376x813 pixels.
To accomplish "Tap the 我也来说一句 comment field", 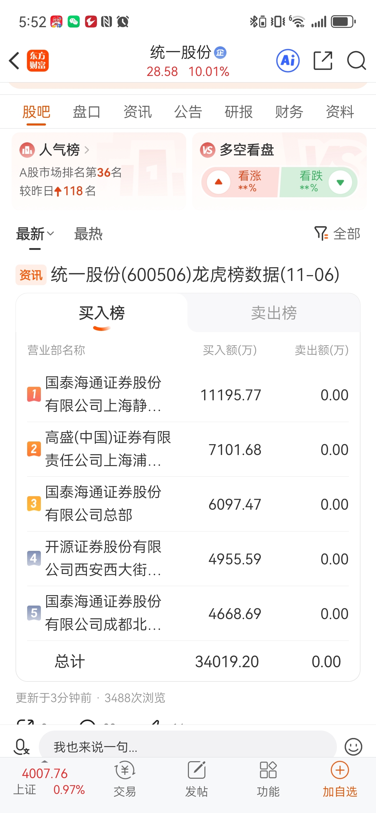I will coord(187,747).
